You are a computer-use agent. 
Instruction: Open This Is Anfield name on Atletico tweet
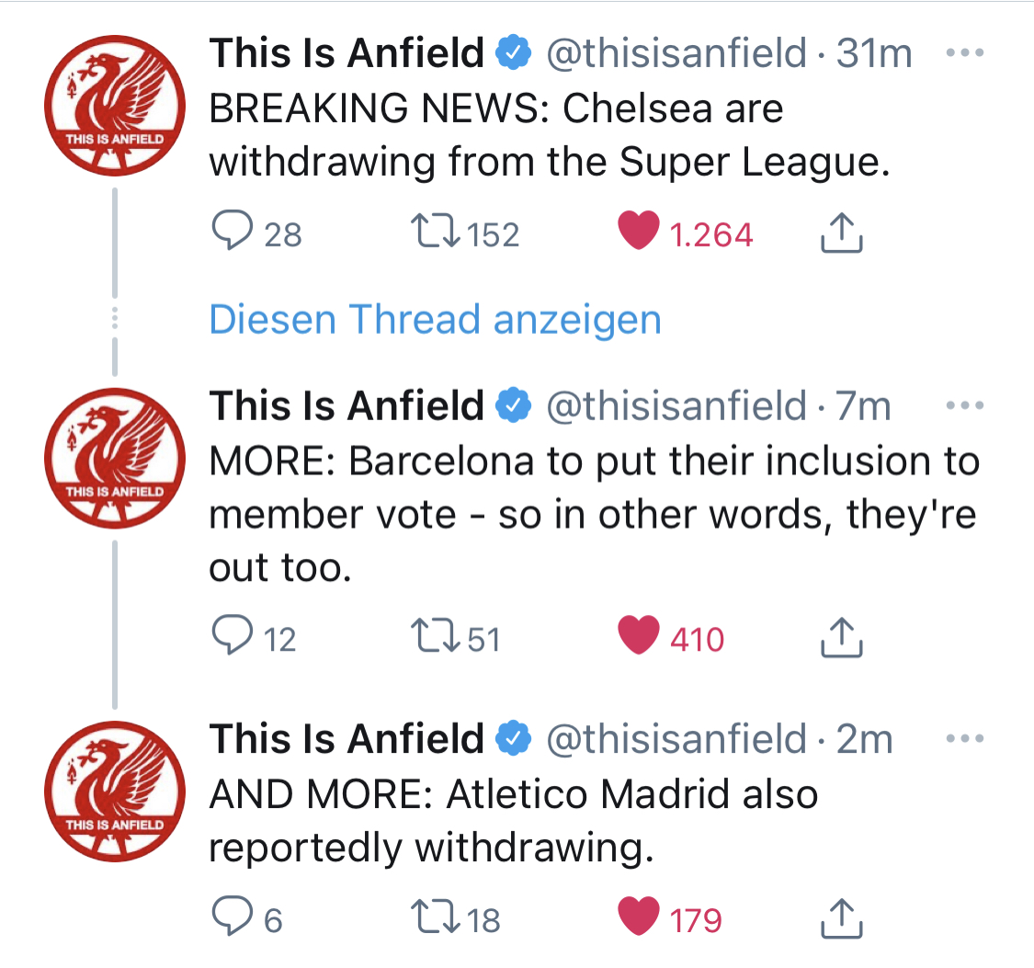click(x=347, y=738)
